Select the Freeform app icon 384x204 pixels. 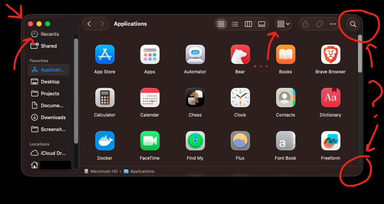click(x=331, y=141)
